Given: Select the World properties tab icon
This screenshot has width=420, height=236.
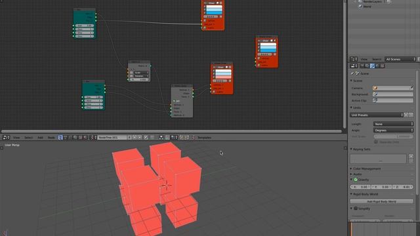Looking at the screenshot, I should pos(377,66).
